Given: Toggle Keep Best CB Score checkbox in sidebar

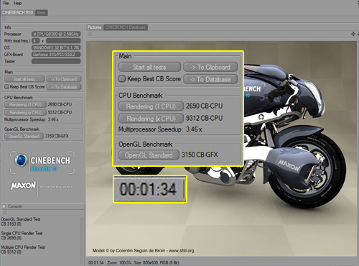Looking at the screenshot, I should coord(6,87).
